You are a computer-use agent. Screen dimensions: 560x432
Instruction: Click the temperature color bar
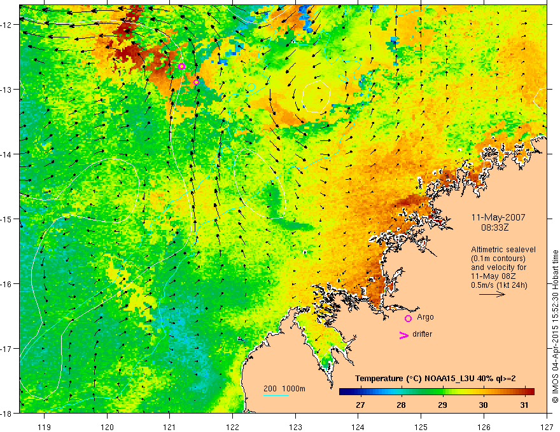point(437,392)
